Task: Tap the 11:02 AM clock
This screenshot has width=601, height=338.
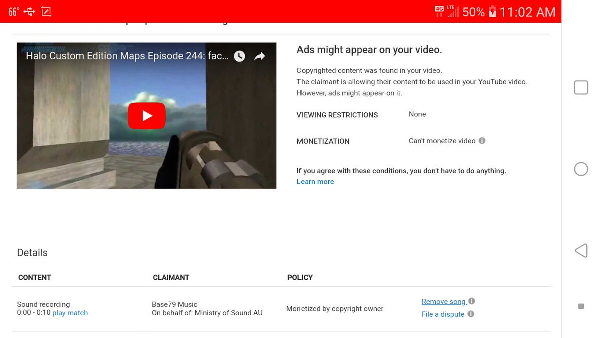Action: click(x=527, y=12)
